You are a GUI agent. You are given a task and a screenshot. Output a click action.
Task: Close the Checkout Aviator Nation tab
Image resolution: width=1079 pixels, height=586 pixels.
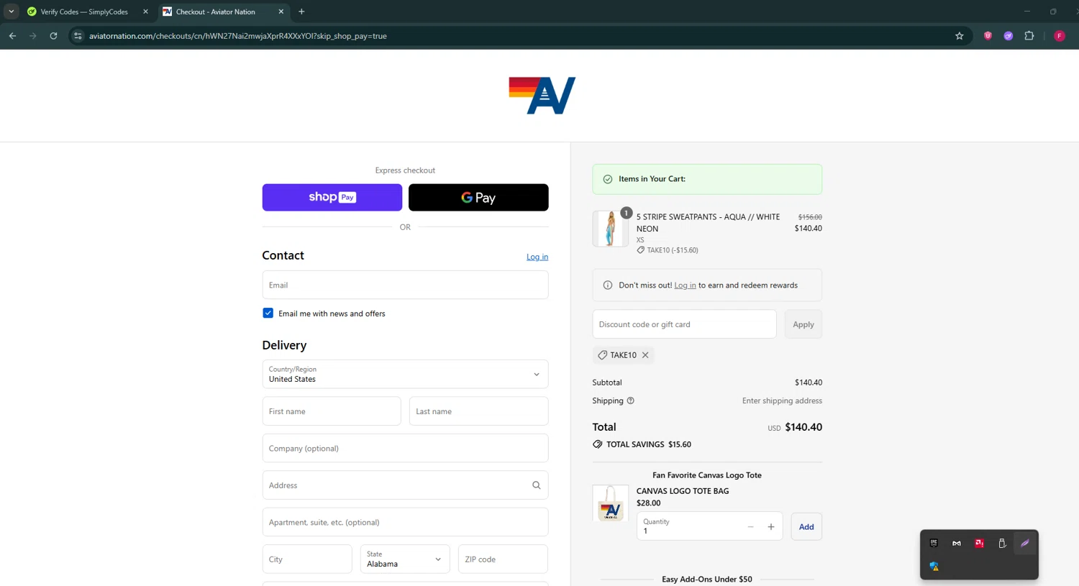(281, 12)
